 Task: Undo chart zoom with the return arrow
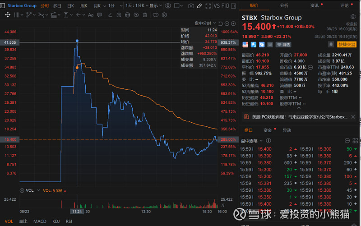(220, 24)
